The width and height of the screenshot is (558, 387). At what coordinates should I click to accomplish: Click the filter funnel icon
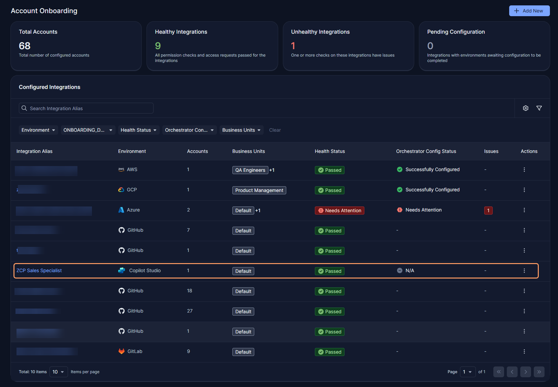[539, 108]
